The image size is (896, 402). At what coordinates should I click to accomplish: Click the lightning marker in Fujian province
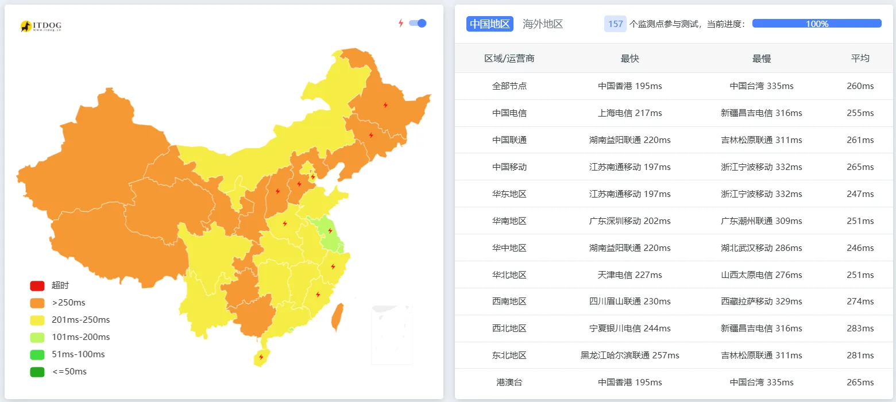tap(318, 295)
